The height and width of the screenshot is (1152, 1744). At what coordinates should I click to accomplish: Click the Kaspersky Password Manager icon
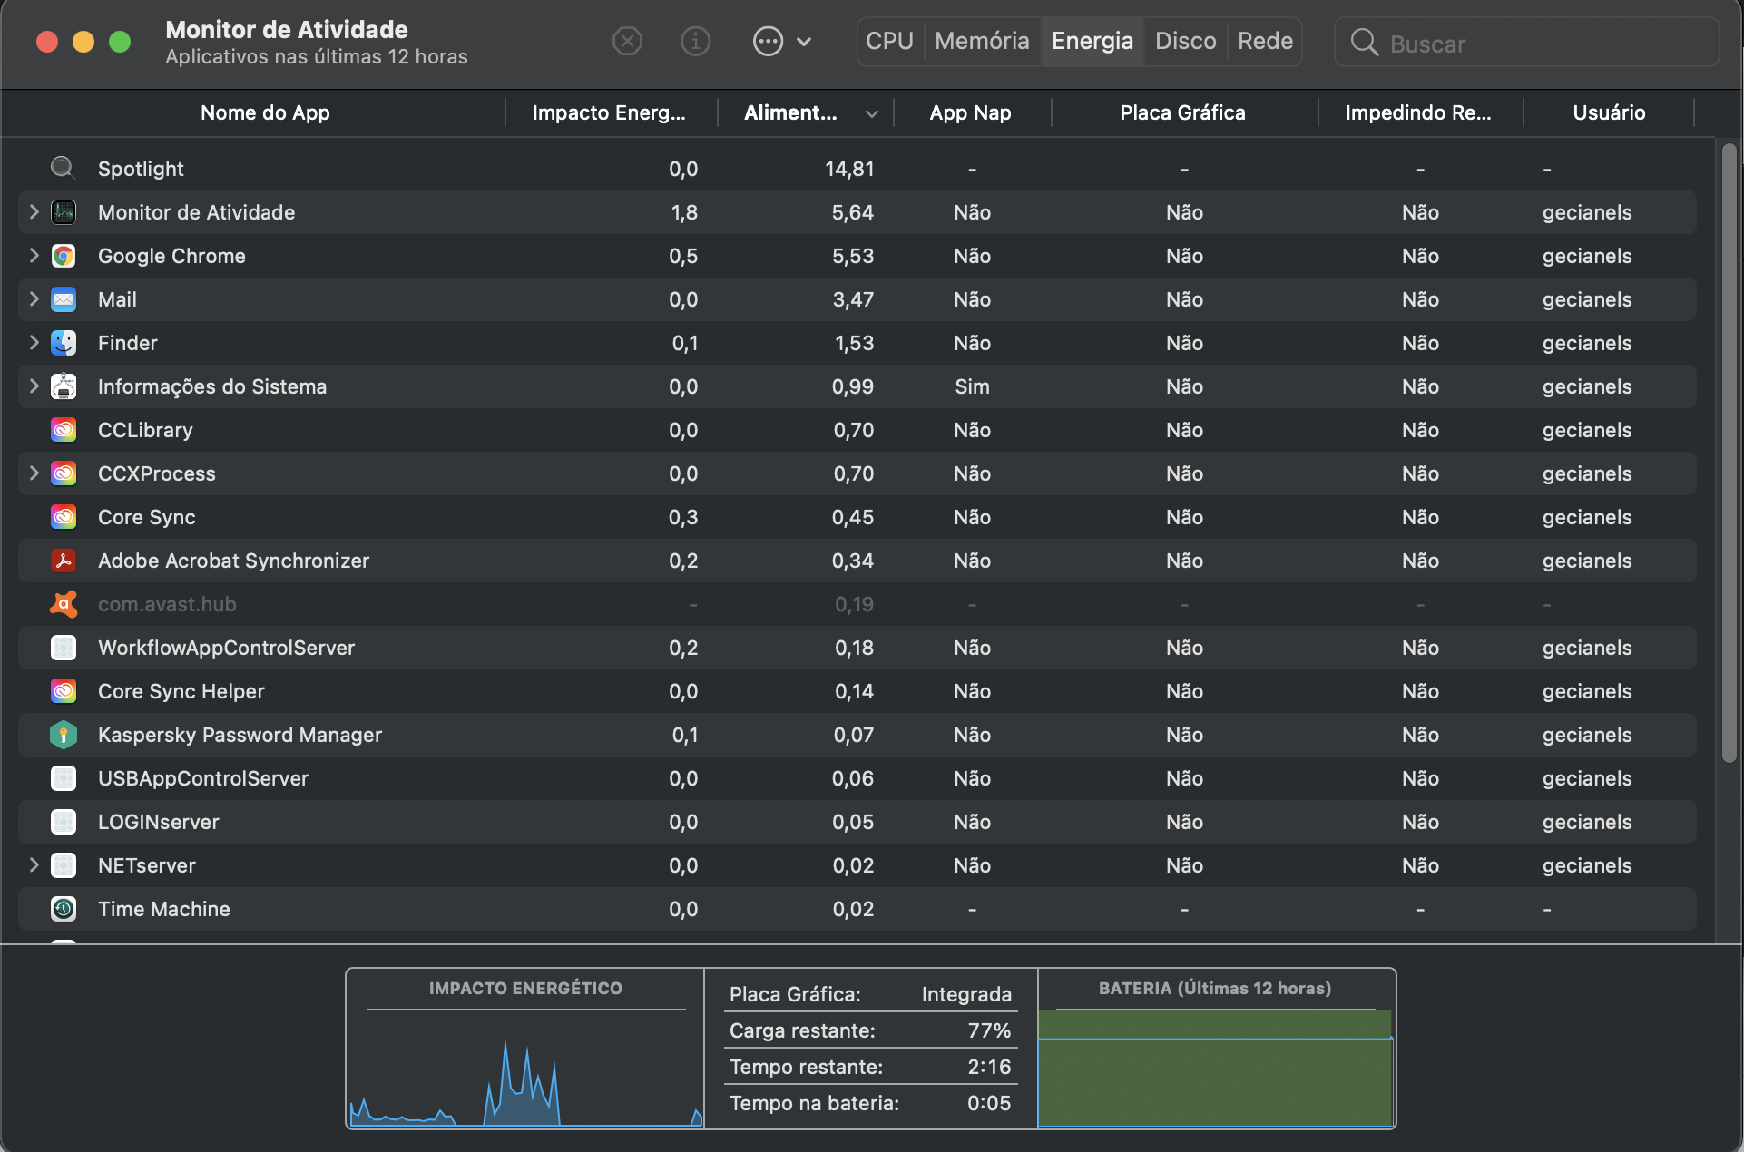coord(64,735)
